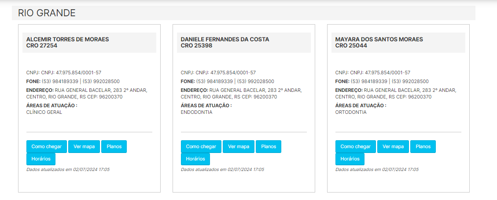The width and height of the screenshot is (497, 200).
Task: Show Planos for Daniele Fernandes da Costa
Action: click(269, 146)
